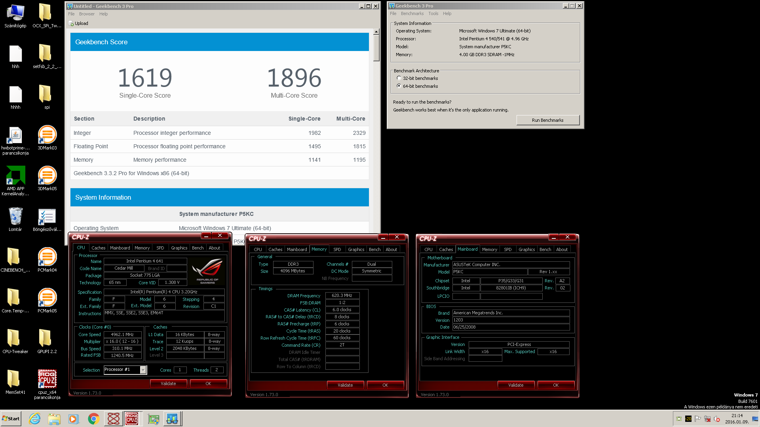This screenshot has width=760, height=427.
Task: Click DRAM Frequency field showing 620.3 MHz
Action: pyautogui.click(x=342, y=296)
